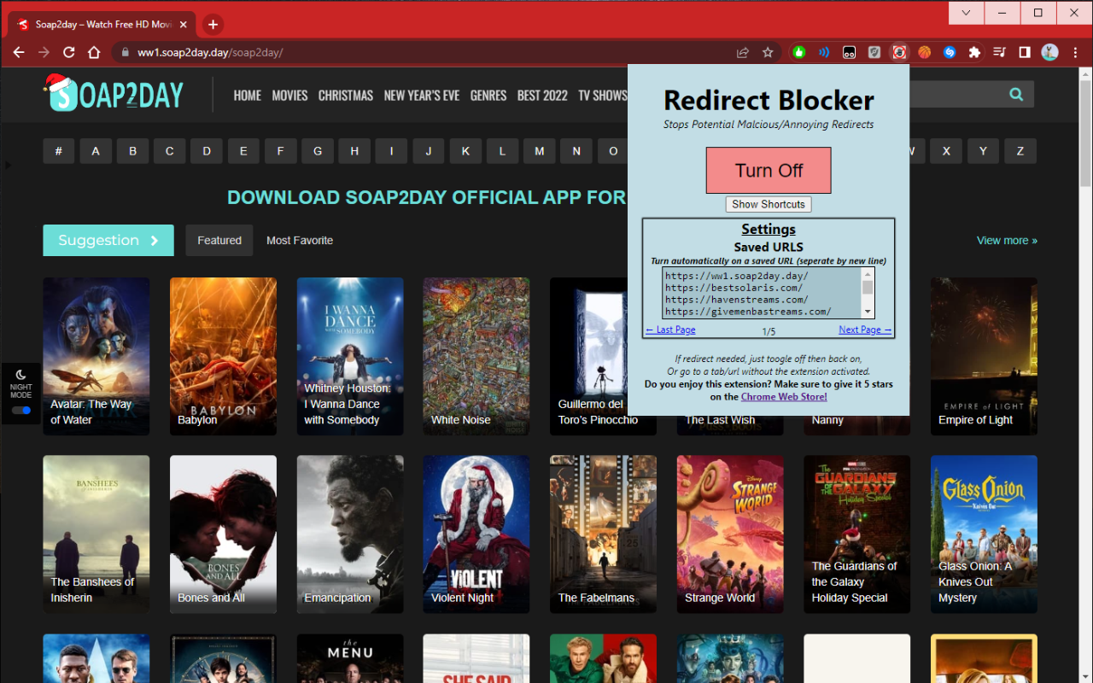
Task: Click the Redirect Blocker extension icon
Action: click(899, 52)
